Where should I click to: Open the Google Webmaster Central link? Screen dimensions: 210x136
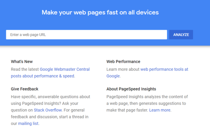[65, 69]
